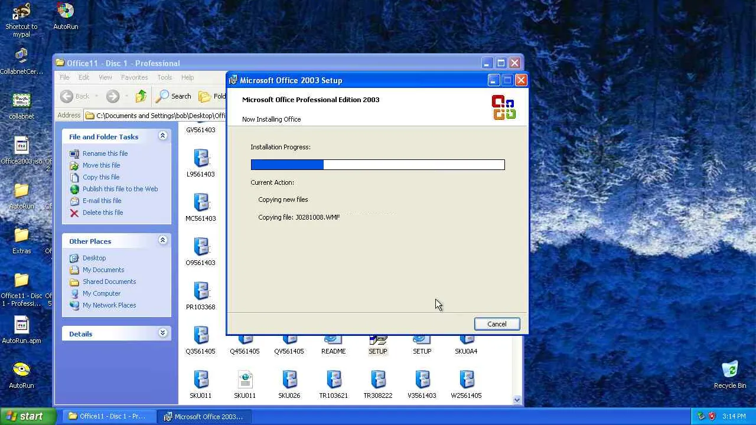The width and height of the screenshot is (756, 425).
Task: Select the AutoRun CD disc desktop icon
Action: [x=66, y=16]
